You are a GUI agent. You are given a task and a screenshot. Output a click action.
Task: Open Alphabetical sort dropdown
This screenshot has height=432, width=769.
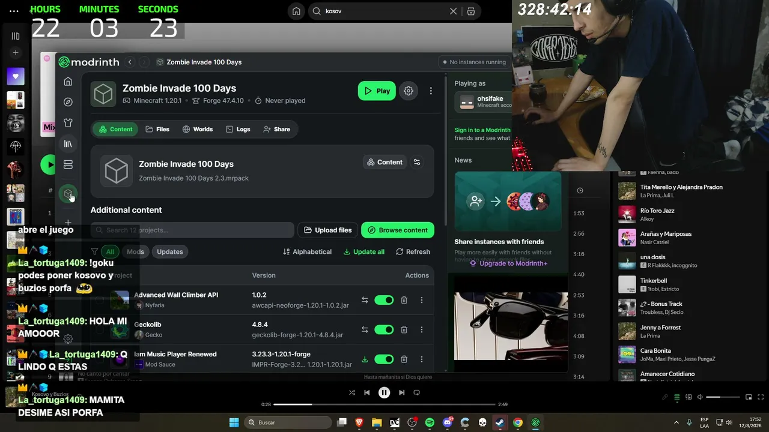point(307,252)
